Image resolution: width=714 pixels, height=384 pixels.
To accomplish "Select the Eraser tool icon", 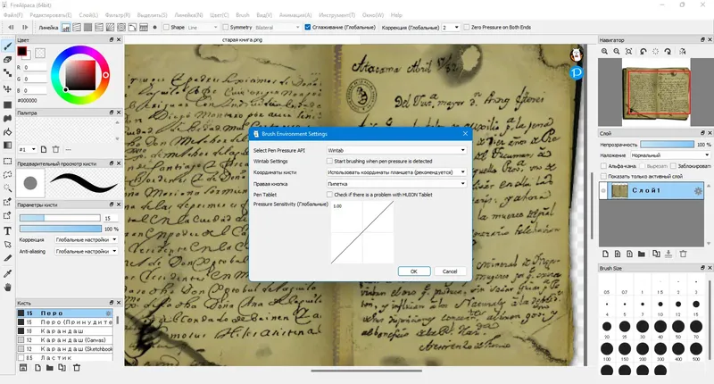I will [x=7, y=59].
